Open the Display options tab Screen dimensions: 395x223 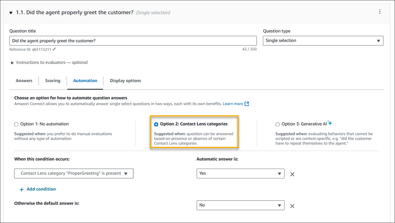coord(125,81)
